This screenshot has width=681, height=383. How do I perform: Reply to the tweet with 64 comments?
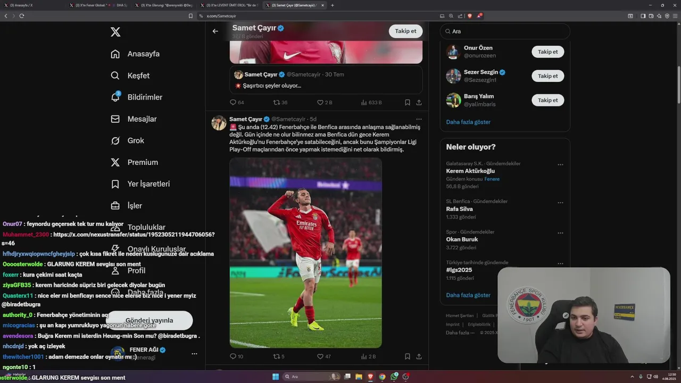point(236,102)
